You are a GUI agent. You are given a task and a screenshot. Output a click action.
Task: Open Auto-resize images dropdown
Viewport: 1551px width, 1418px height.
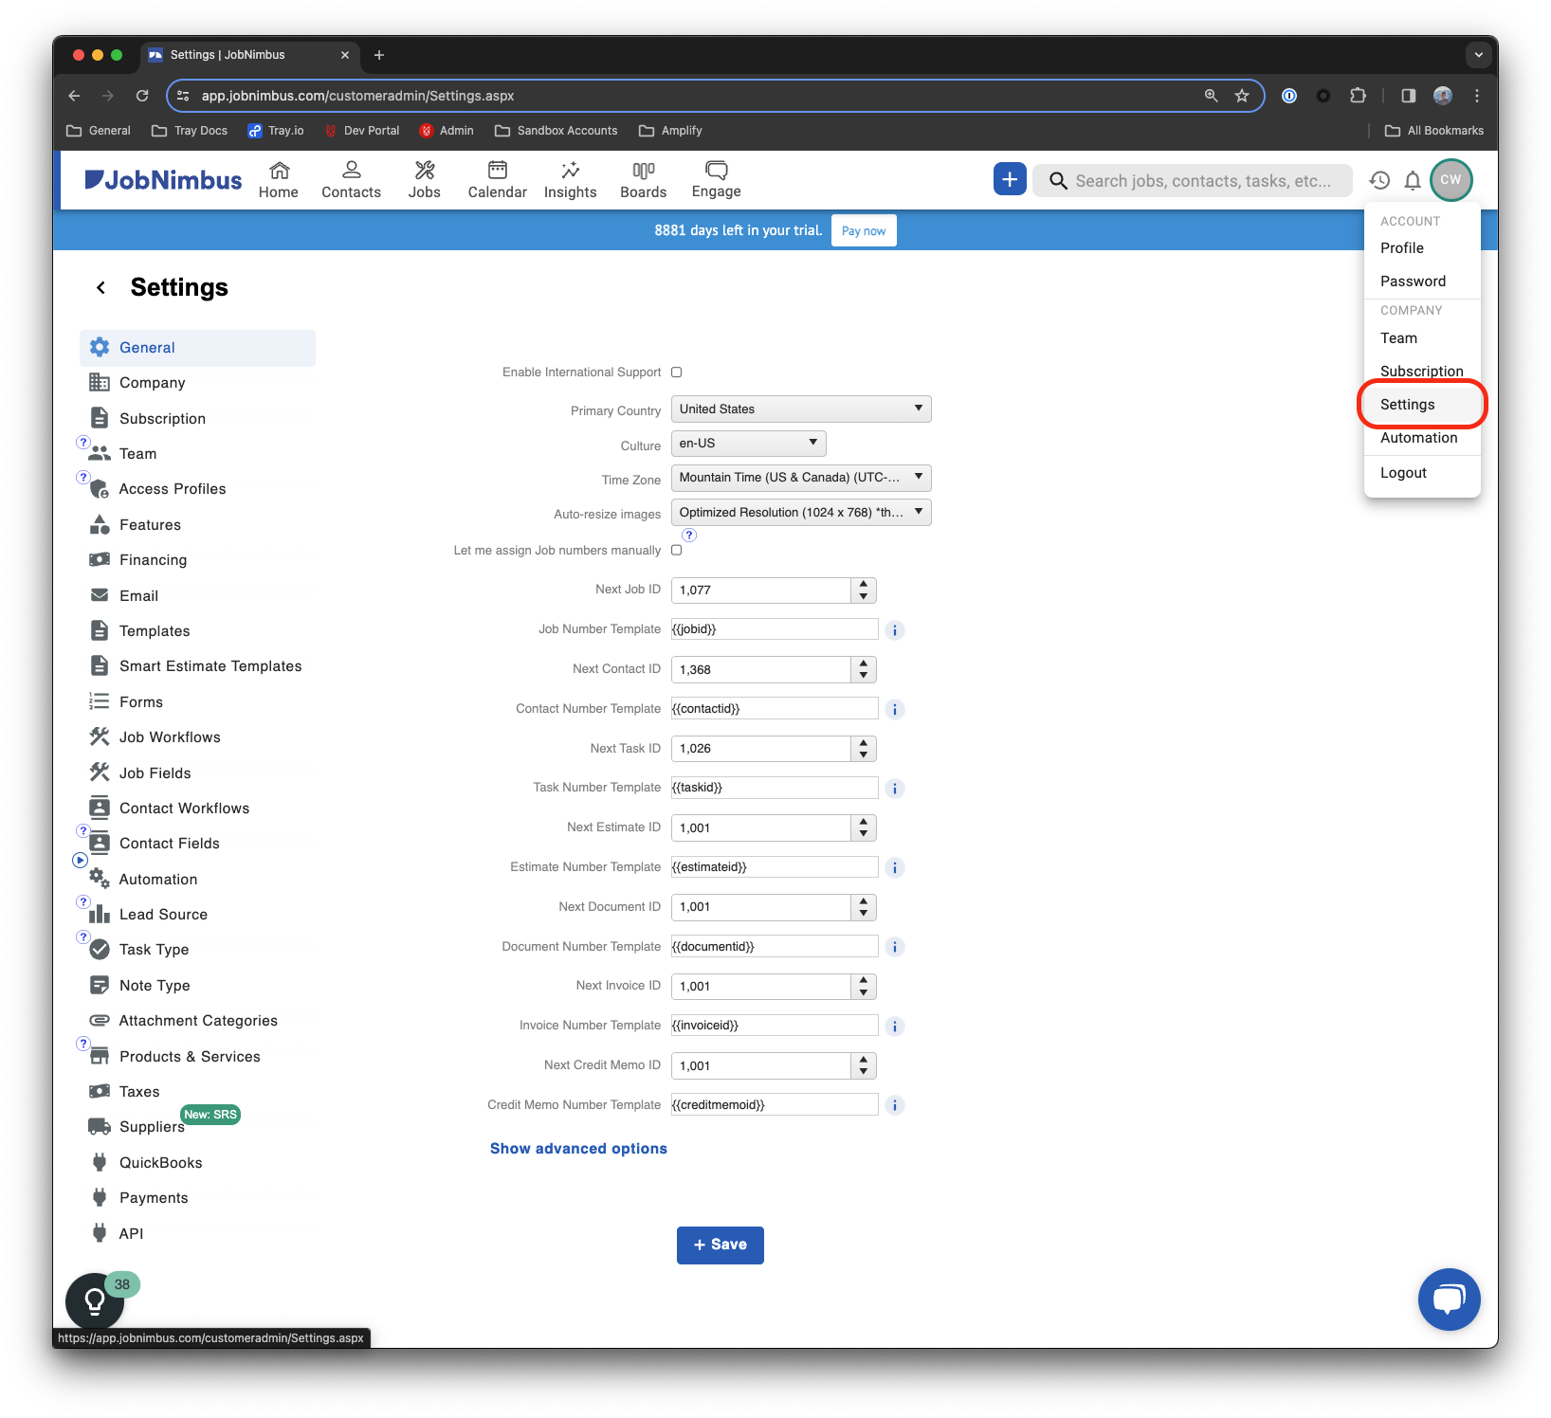801,513
